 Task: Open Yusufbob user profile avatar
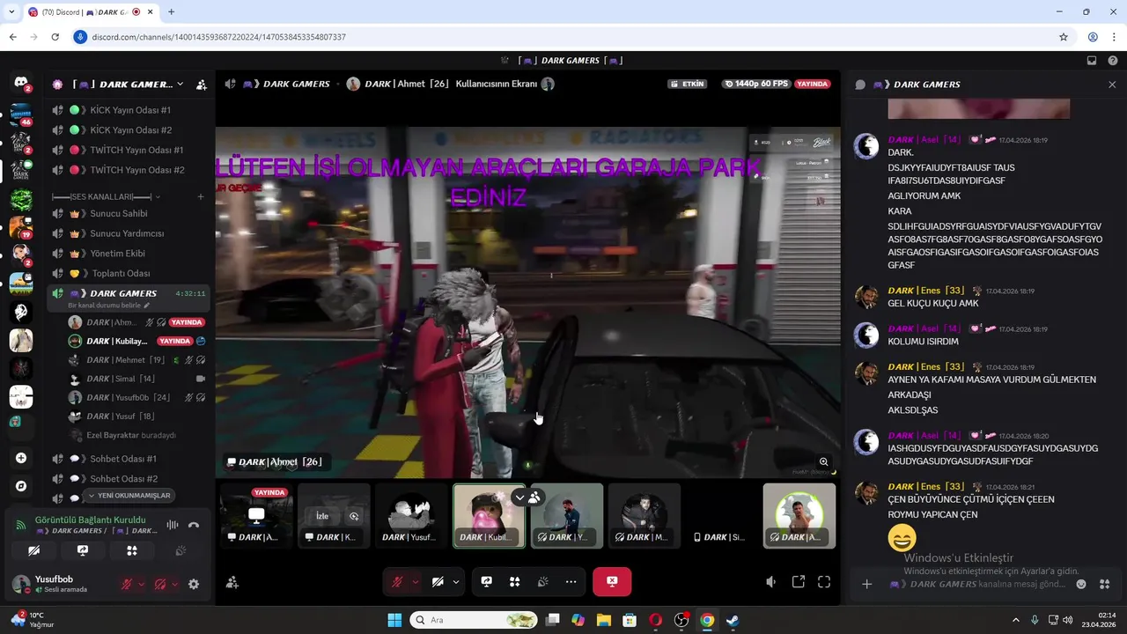pos(21,584)
